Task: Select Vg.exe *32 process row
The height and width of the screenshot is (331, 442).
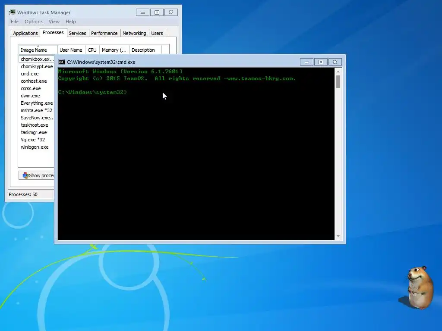Action: [37, 140]
